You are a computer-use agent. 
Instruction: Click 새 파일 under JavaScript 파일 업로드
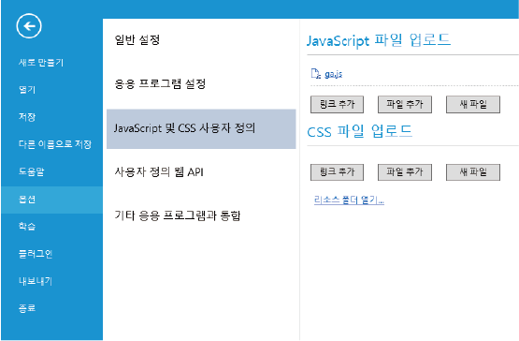pyautogui.click(x=473, y=105)
